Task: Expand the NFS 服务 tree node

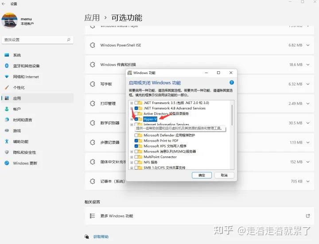Action: [x=132, y=163]
